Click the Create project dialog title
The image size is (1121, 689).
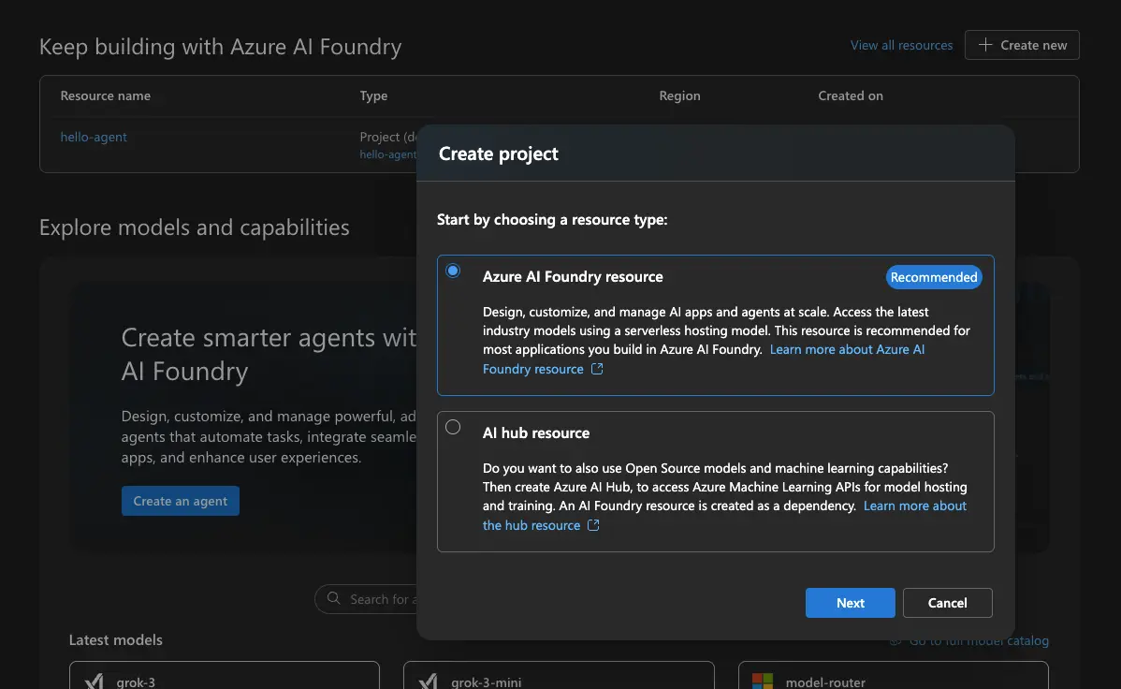click(499, 154)
